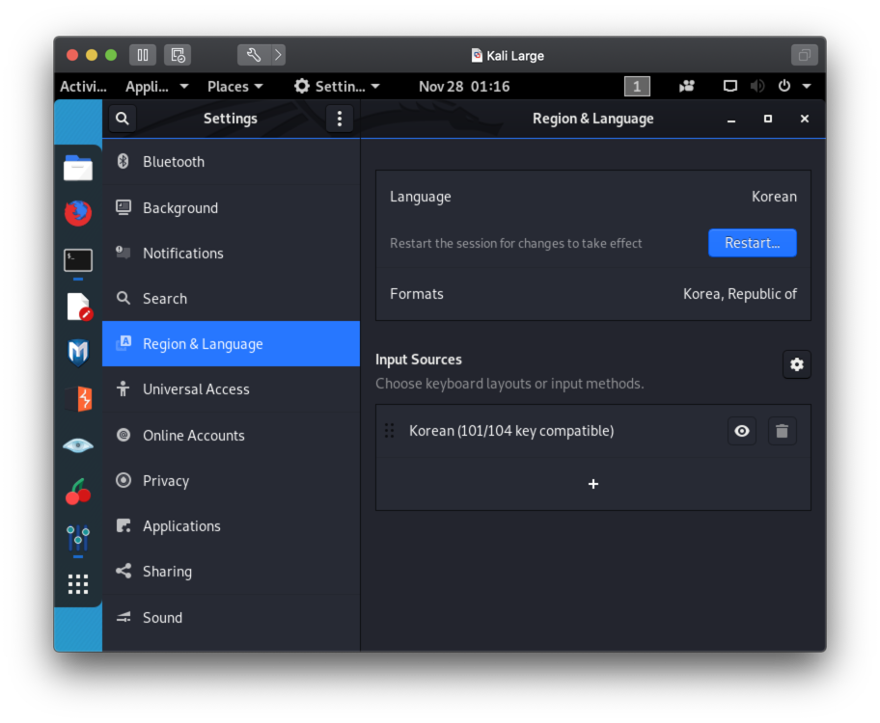Open Cherrytree from the dock
This screenshot has width=880, height=723.
pos(78,492)
